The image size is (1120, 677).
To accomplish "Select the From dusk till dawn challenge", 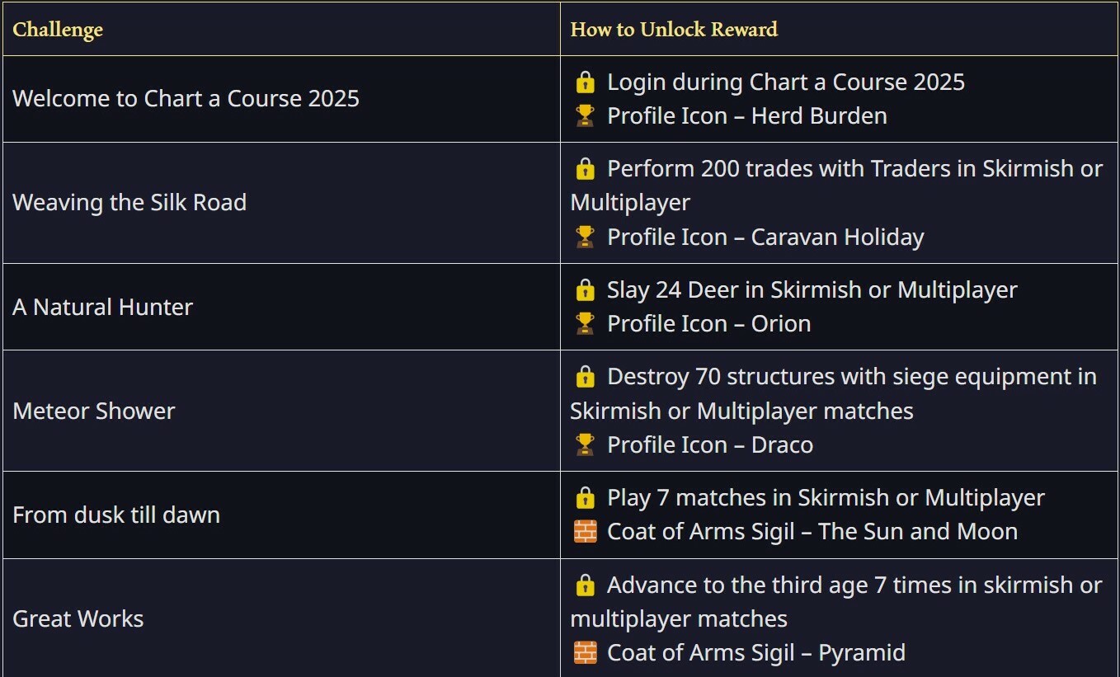I will point(116,515).
